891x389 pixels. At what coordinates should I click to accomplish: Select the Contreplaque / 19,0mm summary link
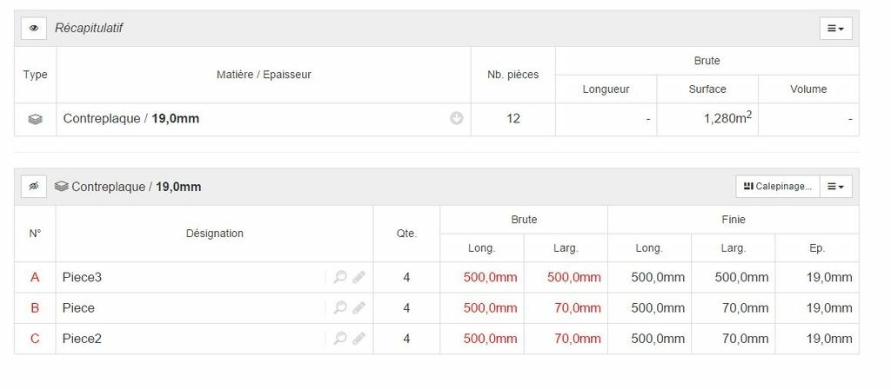[131, 118]
